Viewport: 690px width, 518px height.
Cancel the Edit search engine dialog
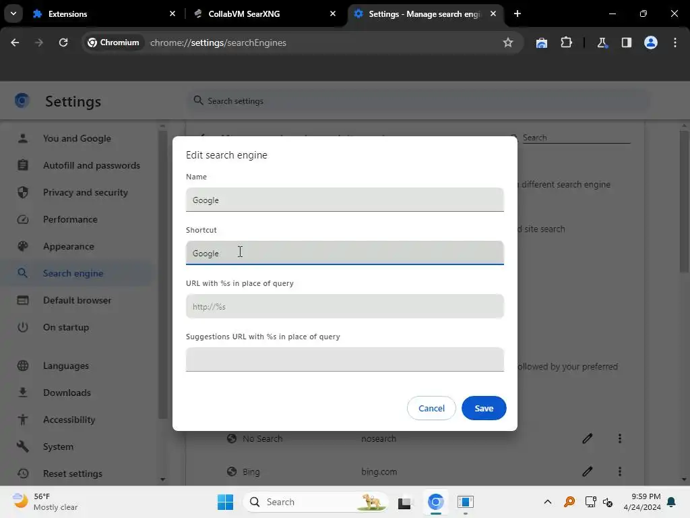[431, 408]
